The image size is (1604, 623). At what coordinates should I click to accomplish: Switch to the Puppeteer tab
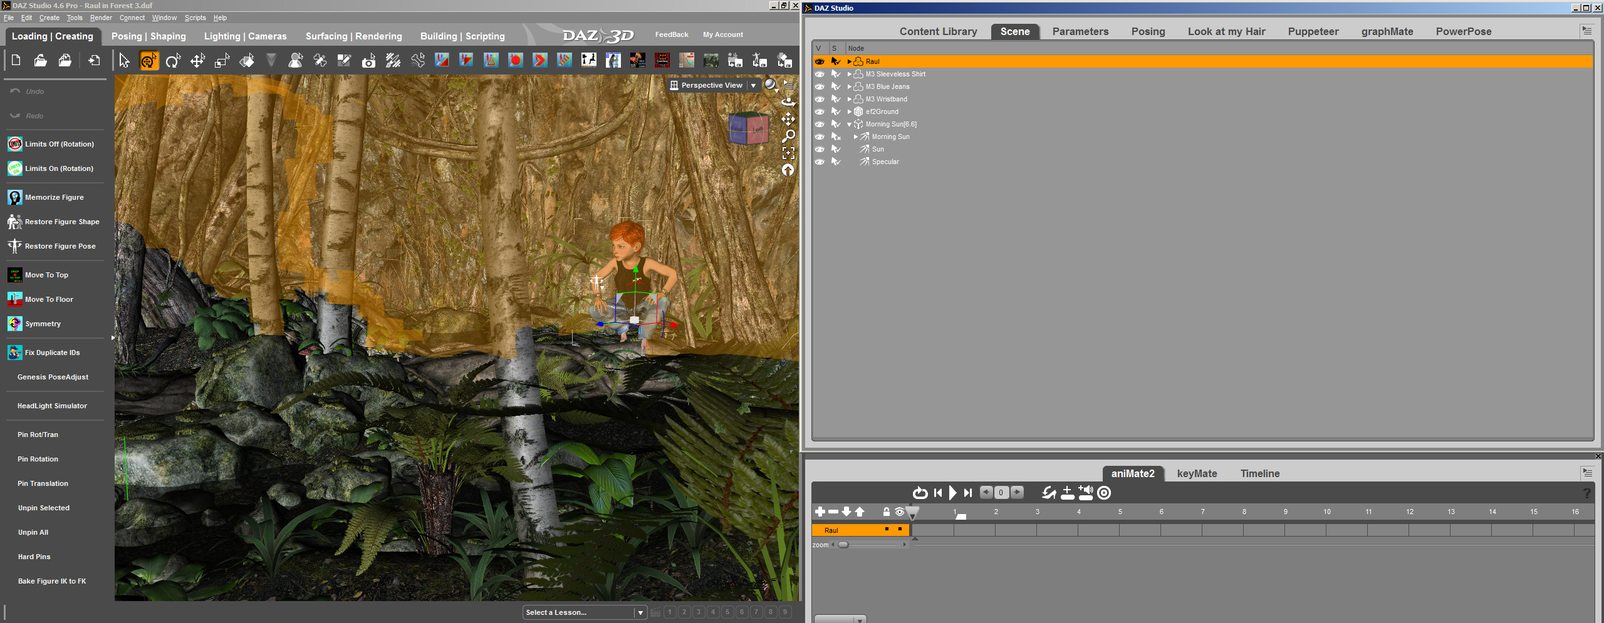(x=1313, y=31)
